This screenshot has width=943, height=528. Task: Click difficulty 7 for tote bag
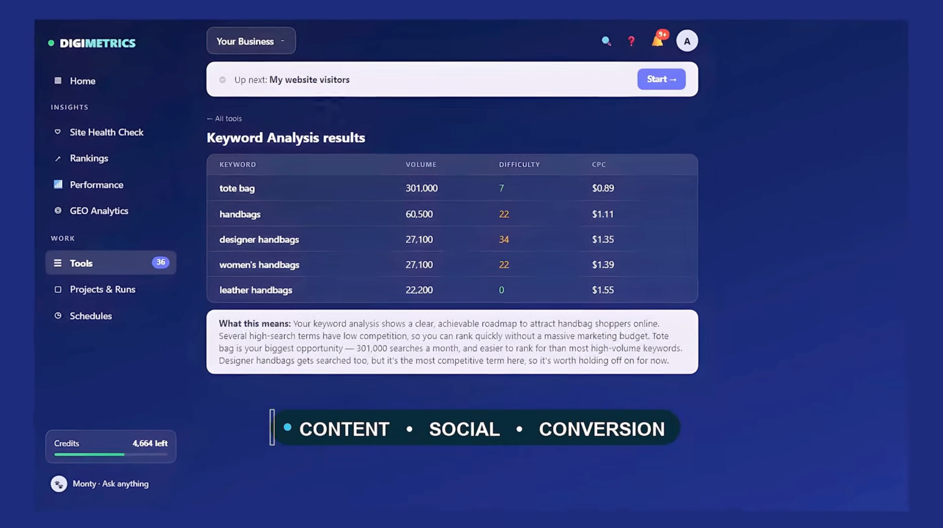(x=501, y=188)
